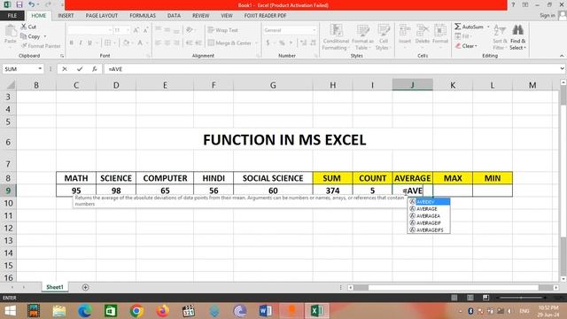
Task: Open the Conditional Formatting menu
Action: click(336, 37)
